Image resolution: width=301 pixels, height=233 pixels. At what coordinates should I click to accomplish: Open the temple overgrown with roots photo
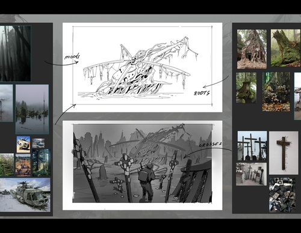(x=252, y=49)
